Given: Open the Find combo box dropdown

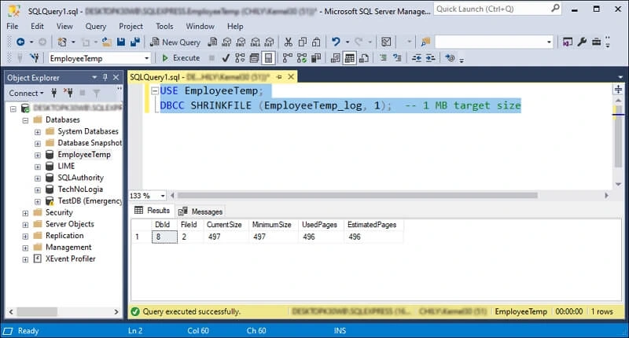Looking at the screenshot, I should [549, 42].
